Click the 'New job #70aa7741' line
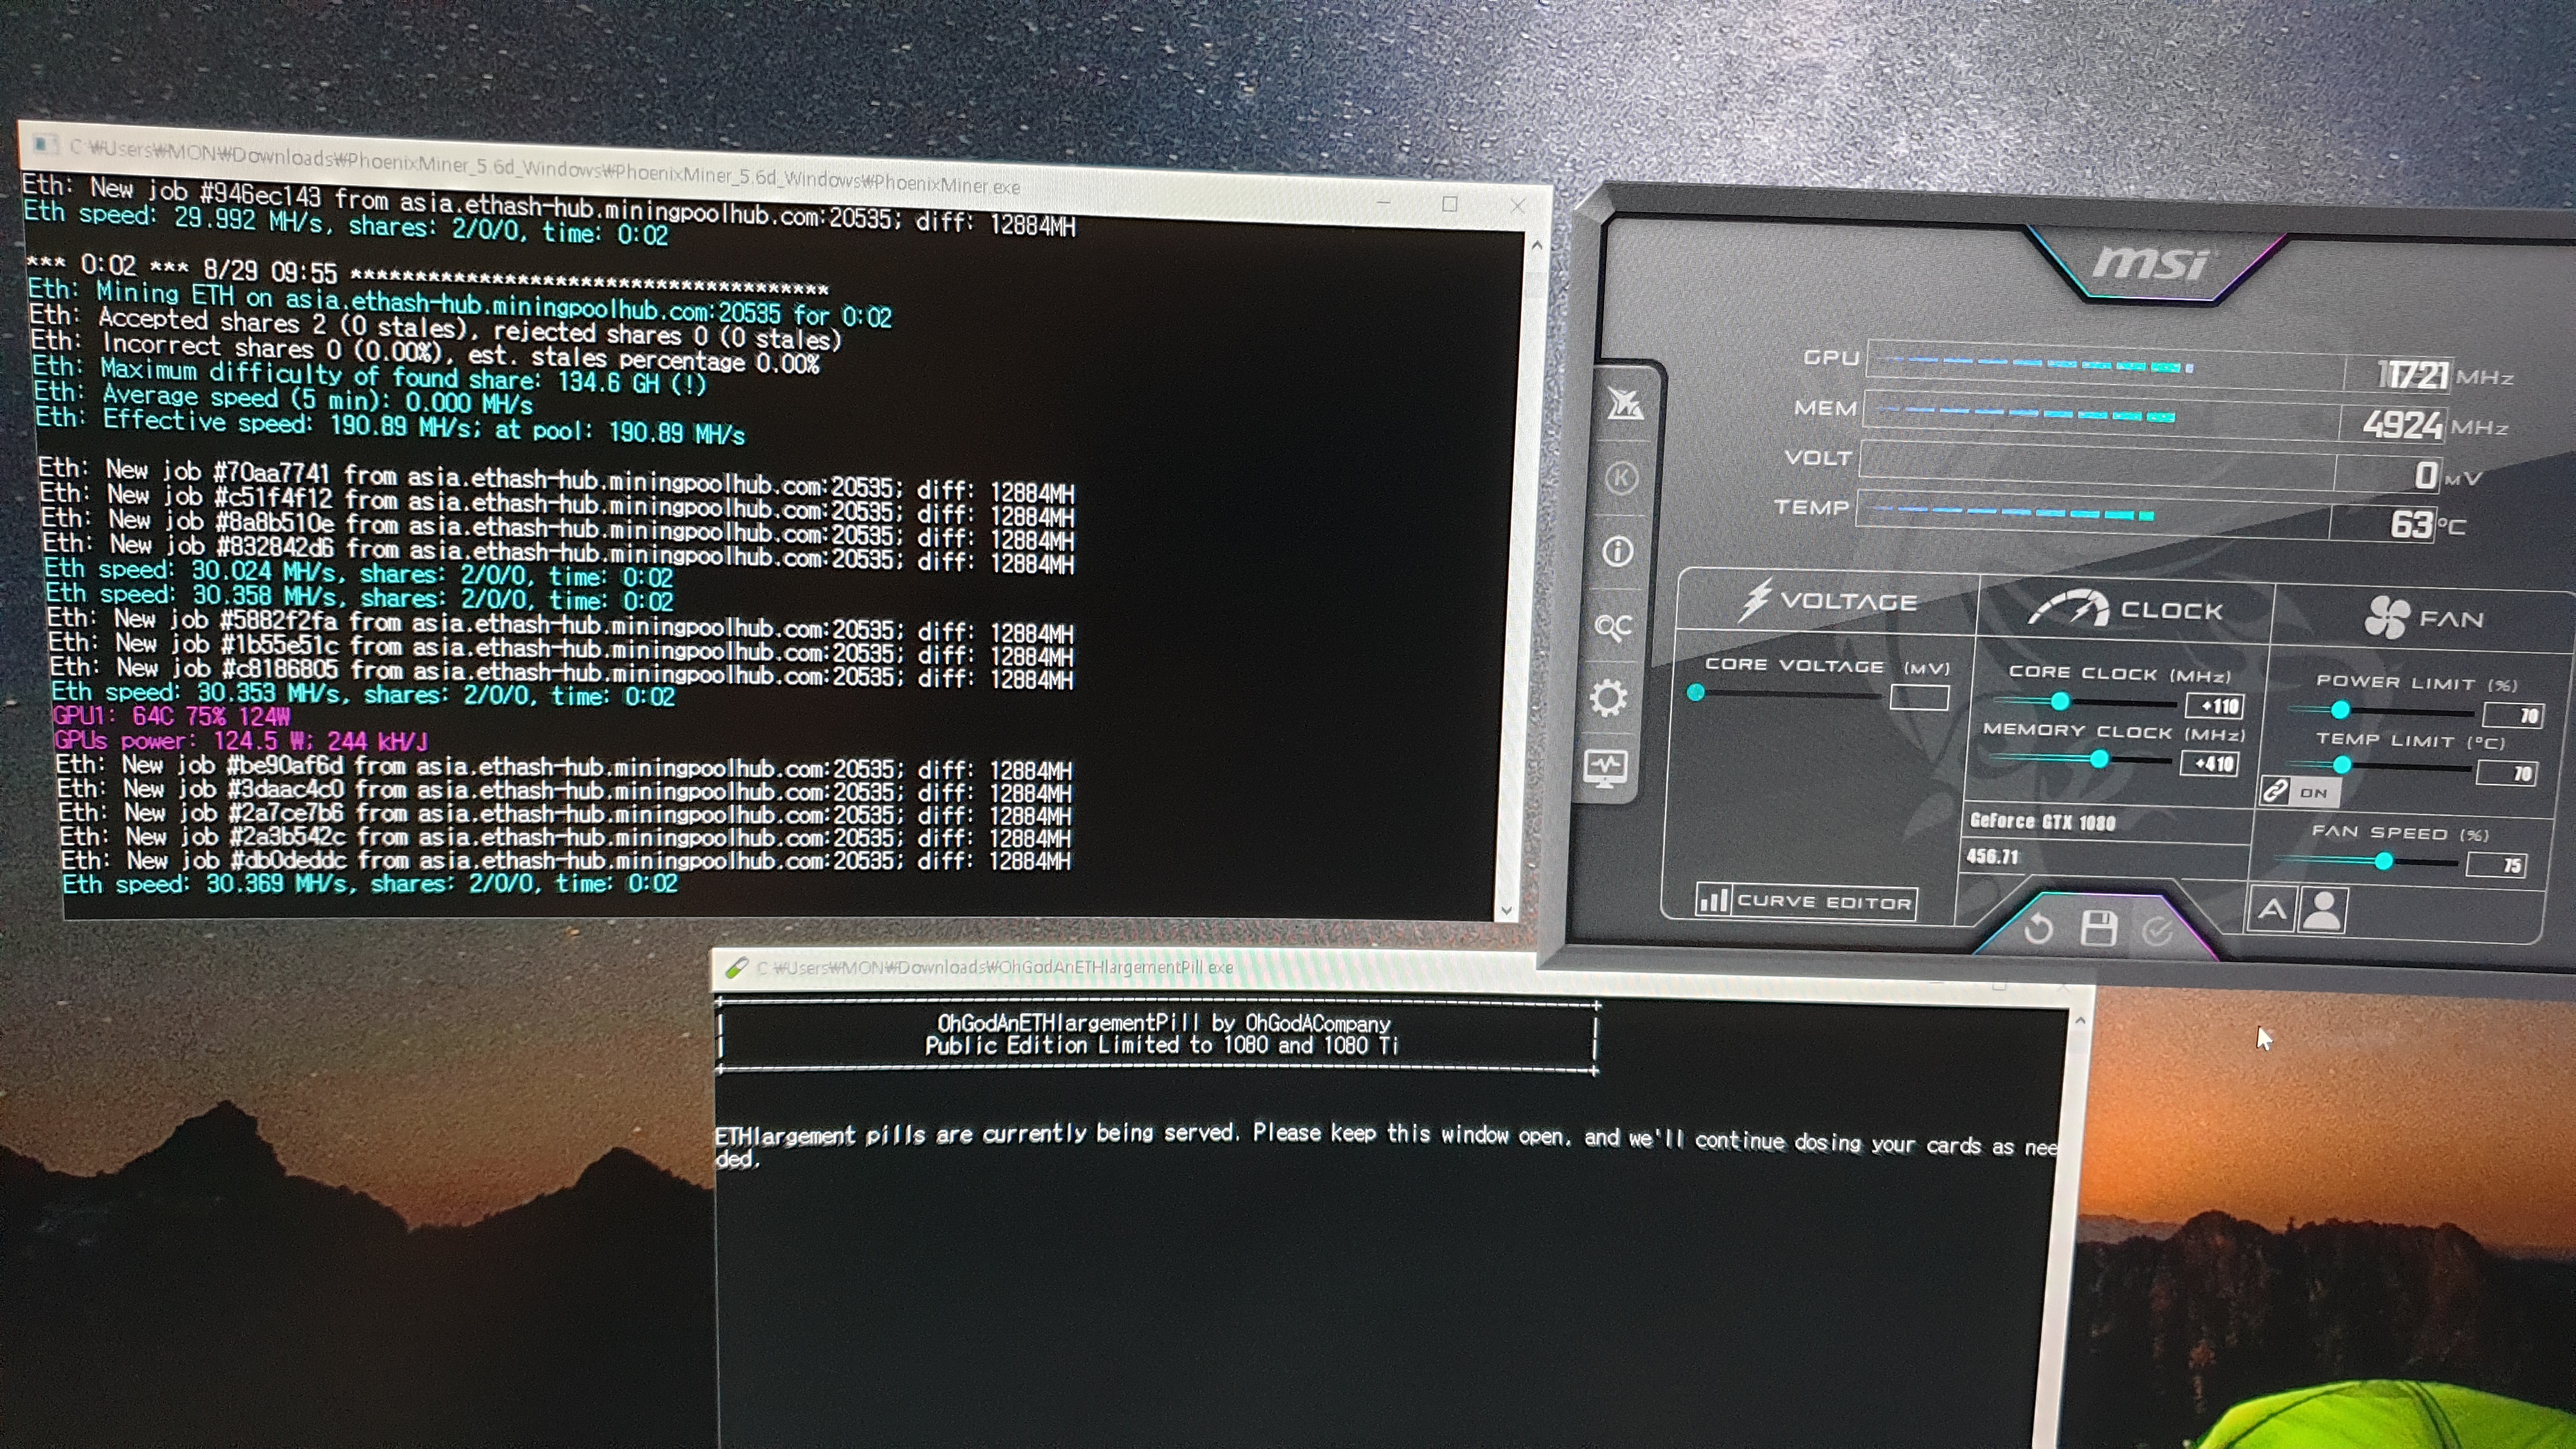Screen dimensions: 2576x1449 (x=557, y=481)
